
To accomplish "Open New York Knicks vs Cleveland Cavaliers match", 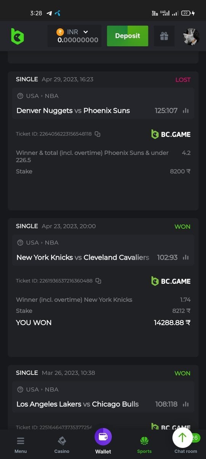I will point(83,257).
